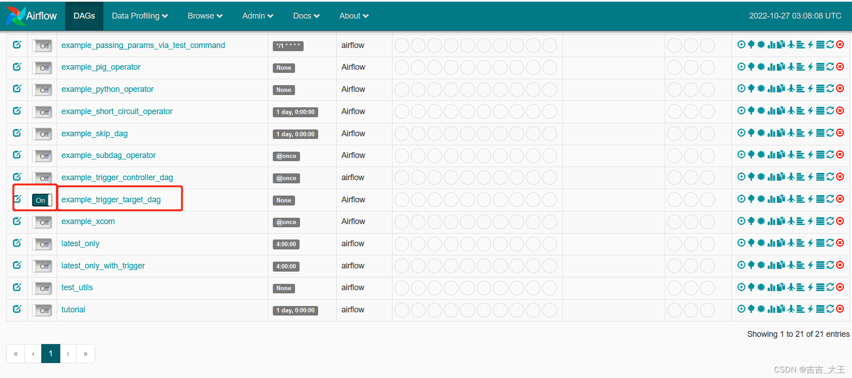Go to the DAGs tab
The width and height of the screenshot is (852, 378).
click(84, 16)
